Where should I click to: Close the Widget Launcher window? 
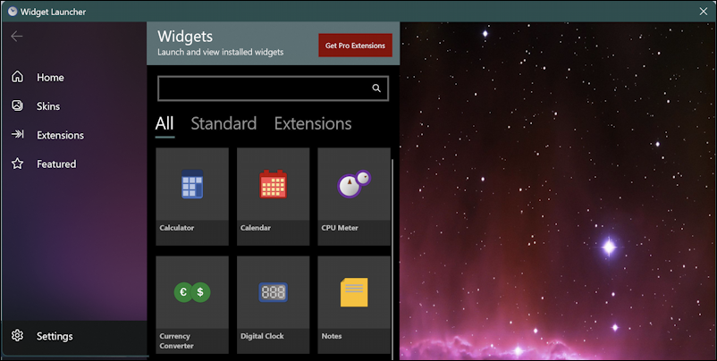[x=704, y=12]
